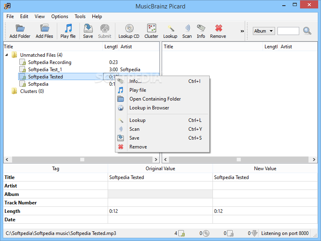Choose Save Ctrl+S in context menu

tap(163, 138)
